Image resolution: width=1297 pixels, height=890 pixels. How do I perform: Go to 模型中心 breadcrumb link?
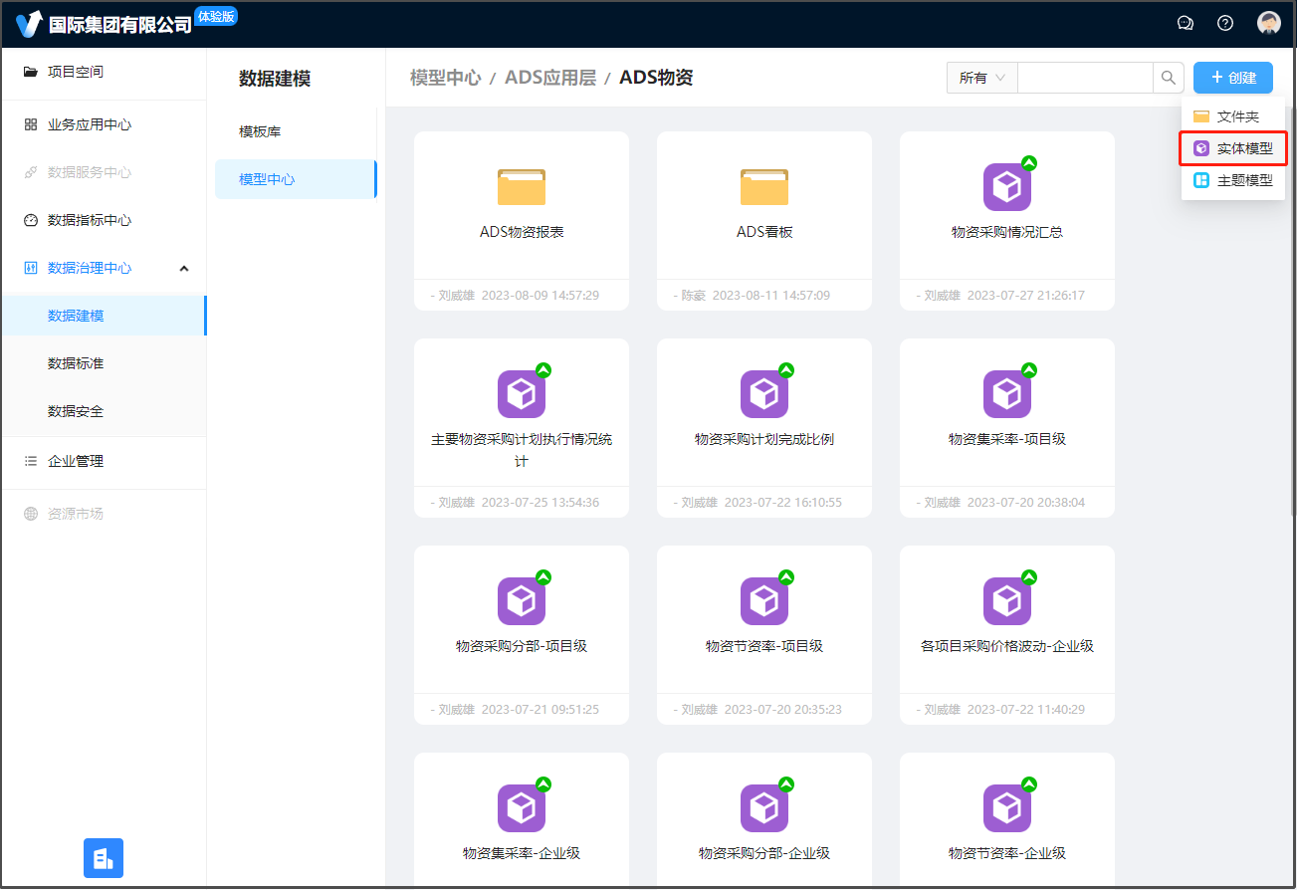[x=445, y=78]
